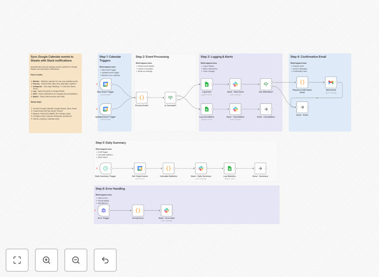
Task: Open the Prepare Confirmation Email code node
Action: (x=302, y=82)
